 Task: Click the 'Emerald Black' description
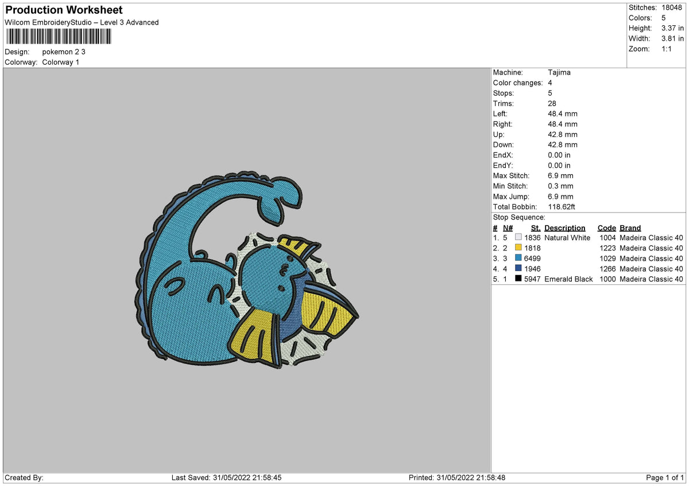(568, 279)
